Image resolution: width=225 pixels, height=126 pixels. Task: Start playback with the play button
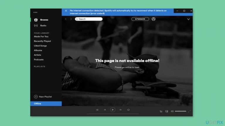pyautogui.click(x=112, y=110)
